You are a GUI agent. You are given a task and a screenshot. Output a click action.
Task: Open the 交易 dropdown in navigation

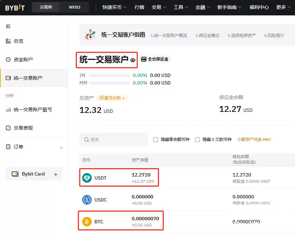[x=159, y=7]
